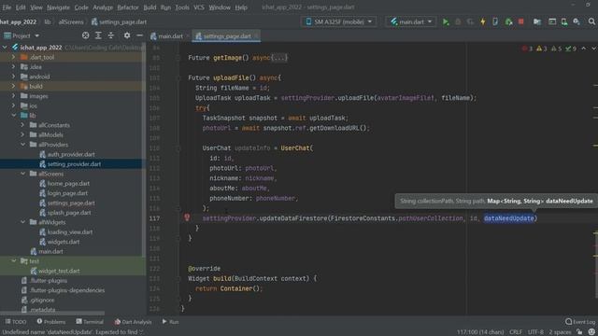Unfold the getImage() method in gutter

[178, 58]
